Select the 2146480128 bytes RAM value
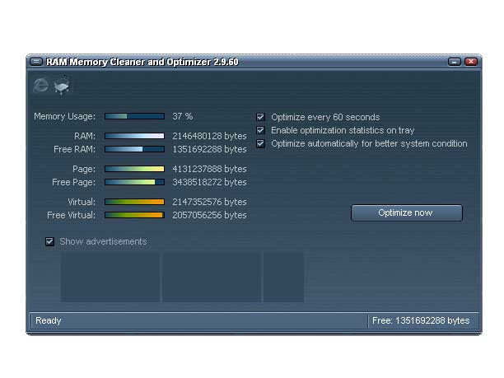The image size is (504, 378). [x=209, y=136]
